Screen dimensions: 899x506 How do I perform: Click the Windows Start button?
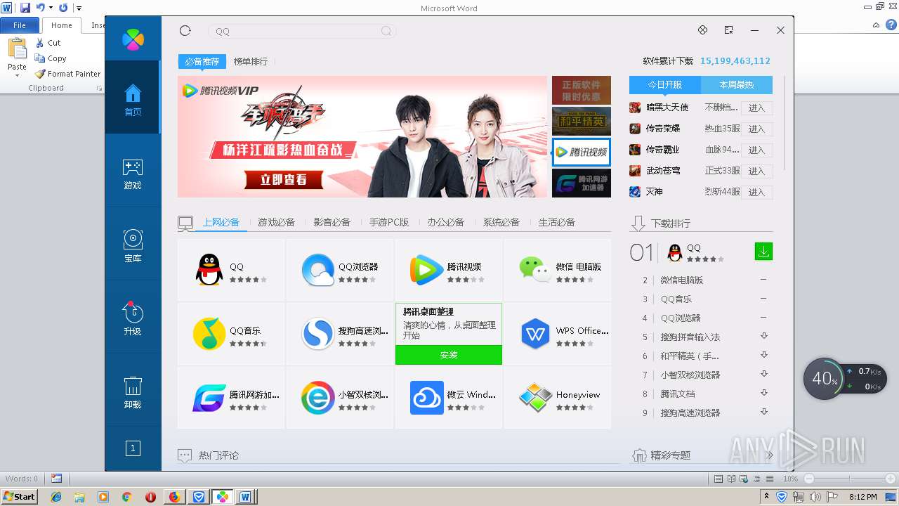[x=19, y=496]
